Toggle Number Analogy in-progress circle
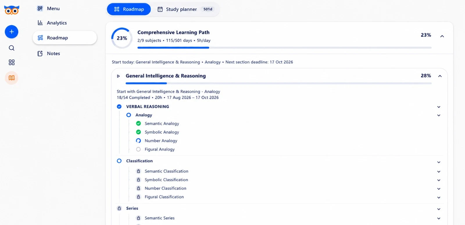465x225 pixels. 139,141
